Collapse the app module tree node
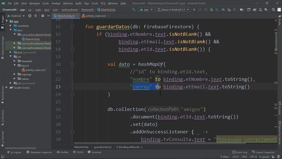This screenshot has height=159, width=282. pyautogui.click(x=7, y=21)
